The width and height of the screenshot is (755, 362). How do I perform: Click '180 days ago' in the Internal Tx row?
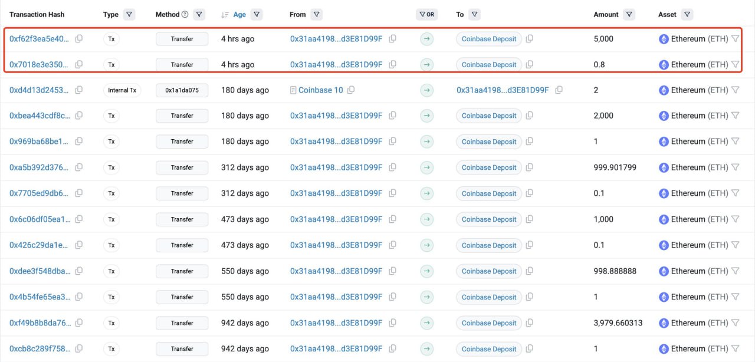pos(245,90)
